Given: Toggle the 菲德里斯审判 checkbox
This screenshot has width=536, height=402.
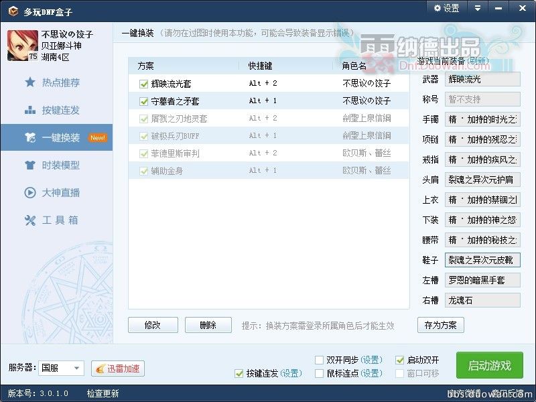Looking at the screenshot, I should pyautogui.click(x=143, y=153).
